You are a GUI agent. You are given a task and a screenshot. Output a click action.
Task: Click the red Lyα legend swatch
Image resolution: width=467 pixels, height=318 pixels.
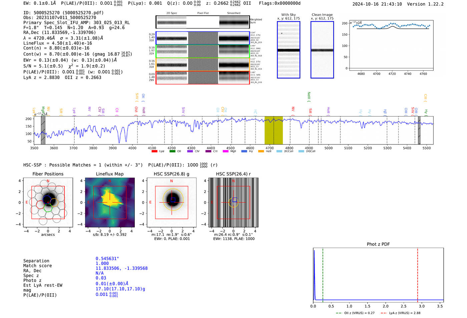pyautogui.click(x=154, y=151)
